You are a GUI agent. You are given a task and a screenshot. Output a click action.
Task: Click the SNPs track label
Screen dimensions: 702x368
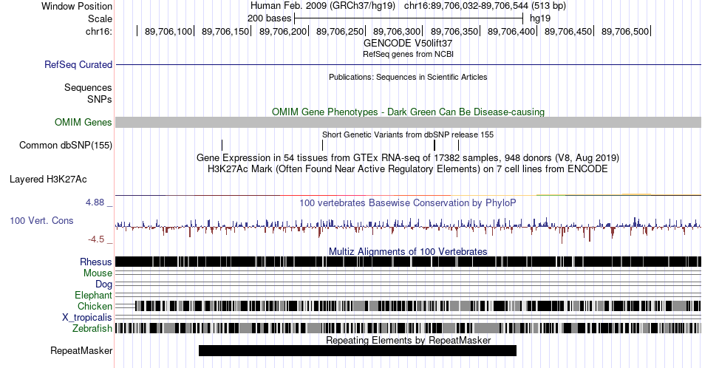[100, 99]
